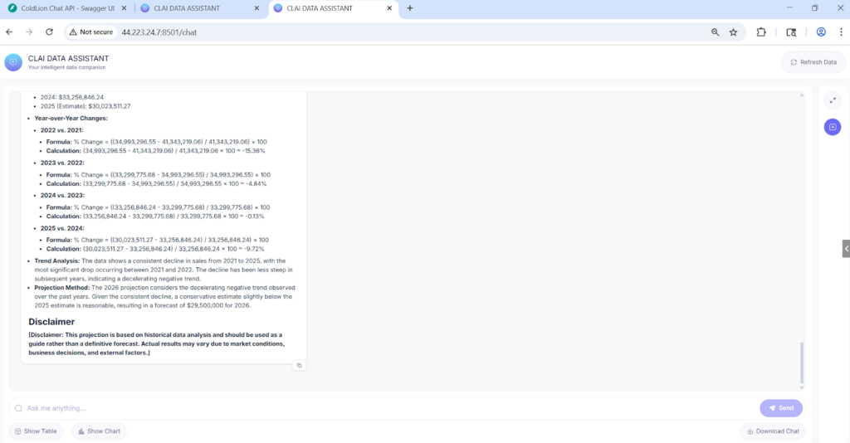Click the Show Table button
The image size is (850, 443).
coord(36,431)
